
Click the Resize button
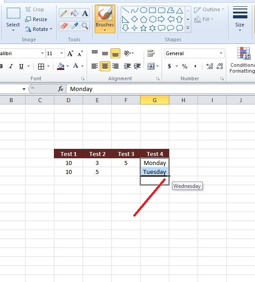click(x=36, y=19)
